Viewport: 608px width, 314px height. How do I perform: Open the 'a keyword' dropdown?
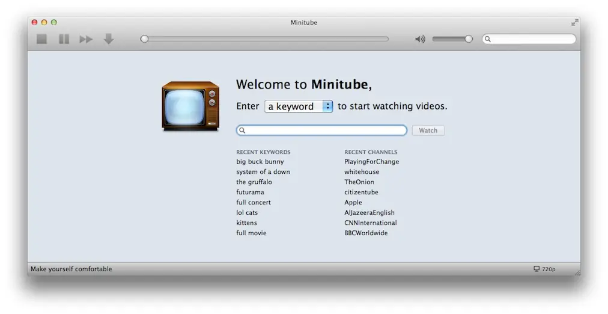(299, 106)
